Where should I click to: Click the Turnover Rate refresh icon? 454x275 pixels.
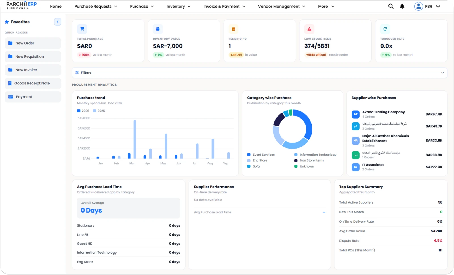click(385, 29)
